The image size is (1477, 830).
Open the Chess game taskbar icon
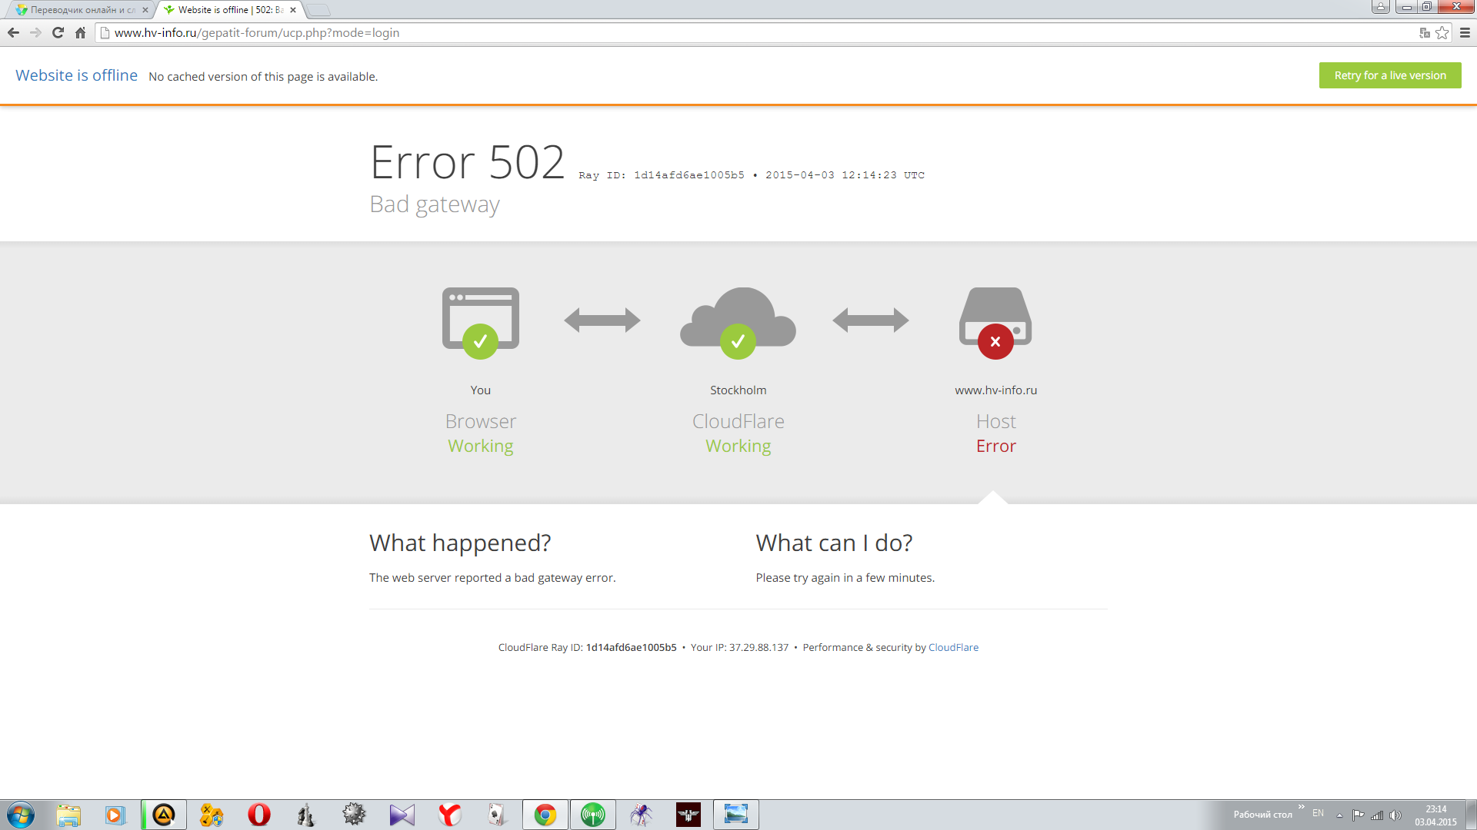click(306, 815)
